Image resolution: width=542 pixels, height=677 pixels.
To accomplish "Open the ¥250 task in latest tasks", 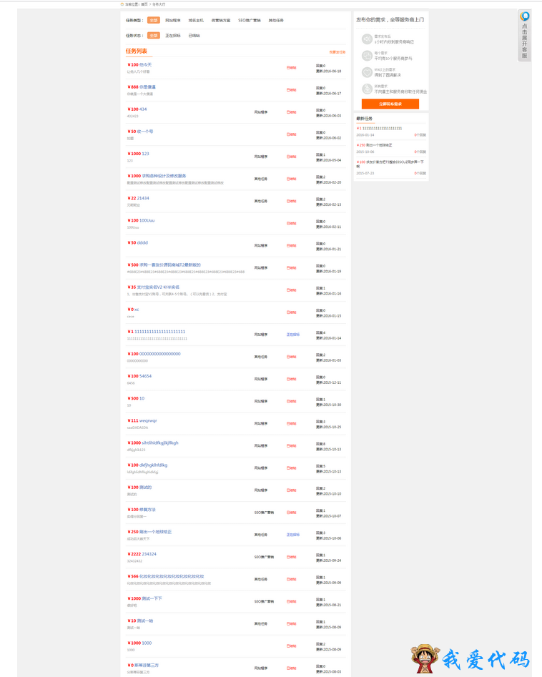I will click(374, 145).
